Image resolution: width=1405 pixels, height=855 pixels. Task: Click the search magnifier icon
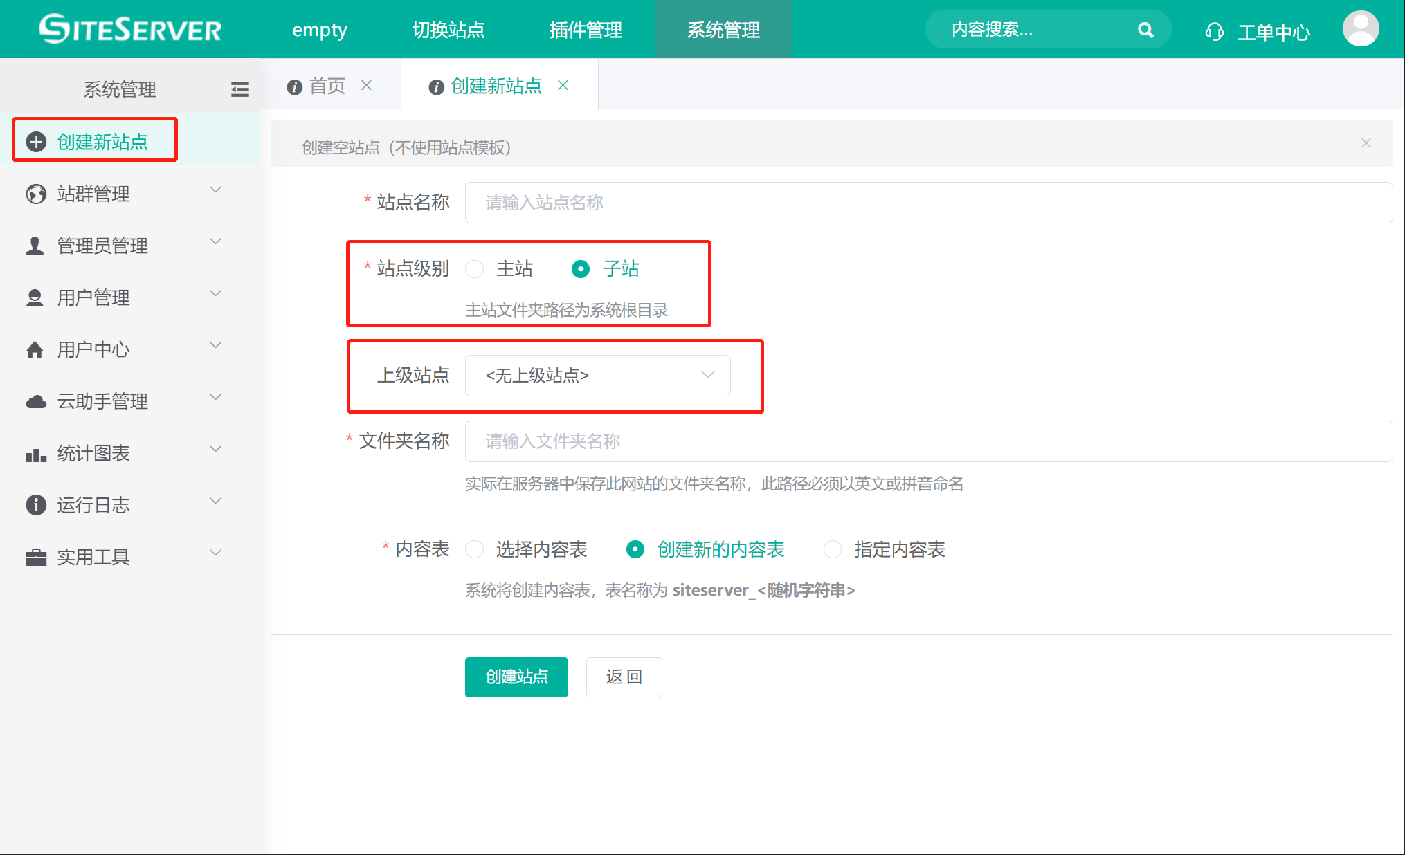(x=1145, y=29)
